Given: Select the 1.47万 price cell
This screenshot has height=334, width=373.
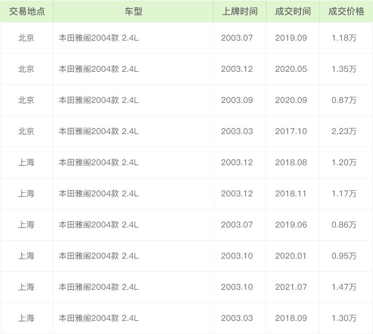Looking at the screenshot, I should 344,287.
